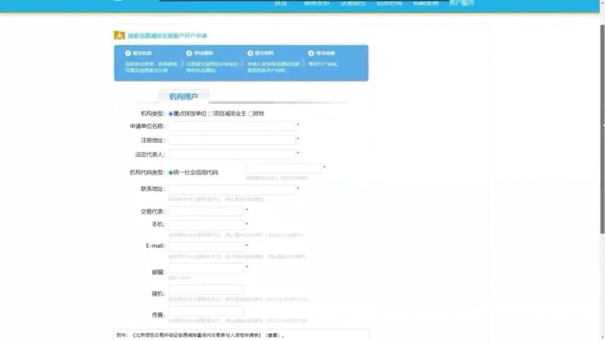The image size is (605, 340).
Task: Open the 首页 navigation menu item
Action: pyautogui.click(x=280, y=3)
